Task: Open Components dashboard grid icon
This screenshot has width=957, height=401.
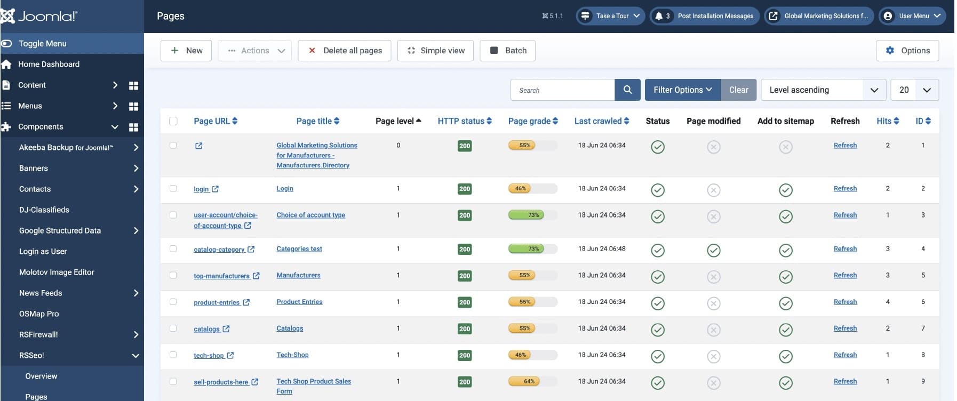Action: 133,127
